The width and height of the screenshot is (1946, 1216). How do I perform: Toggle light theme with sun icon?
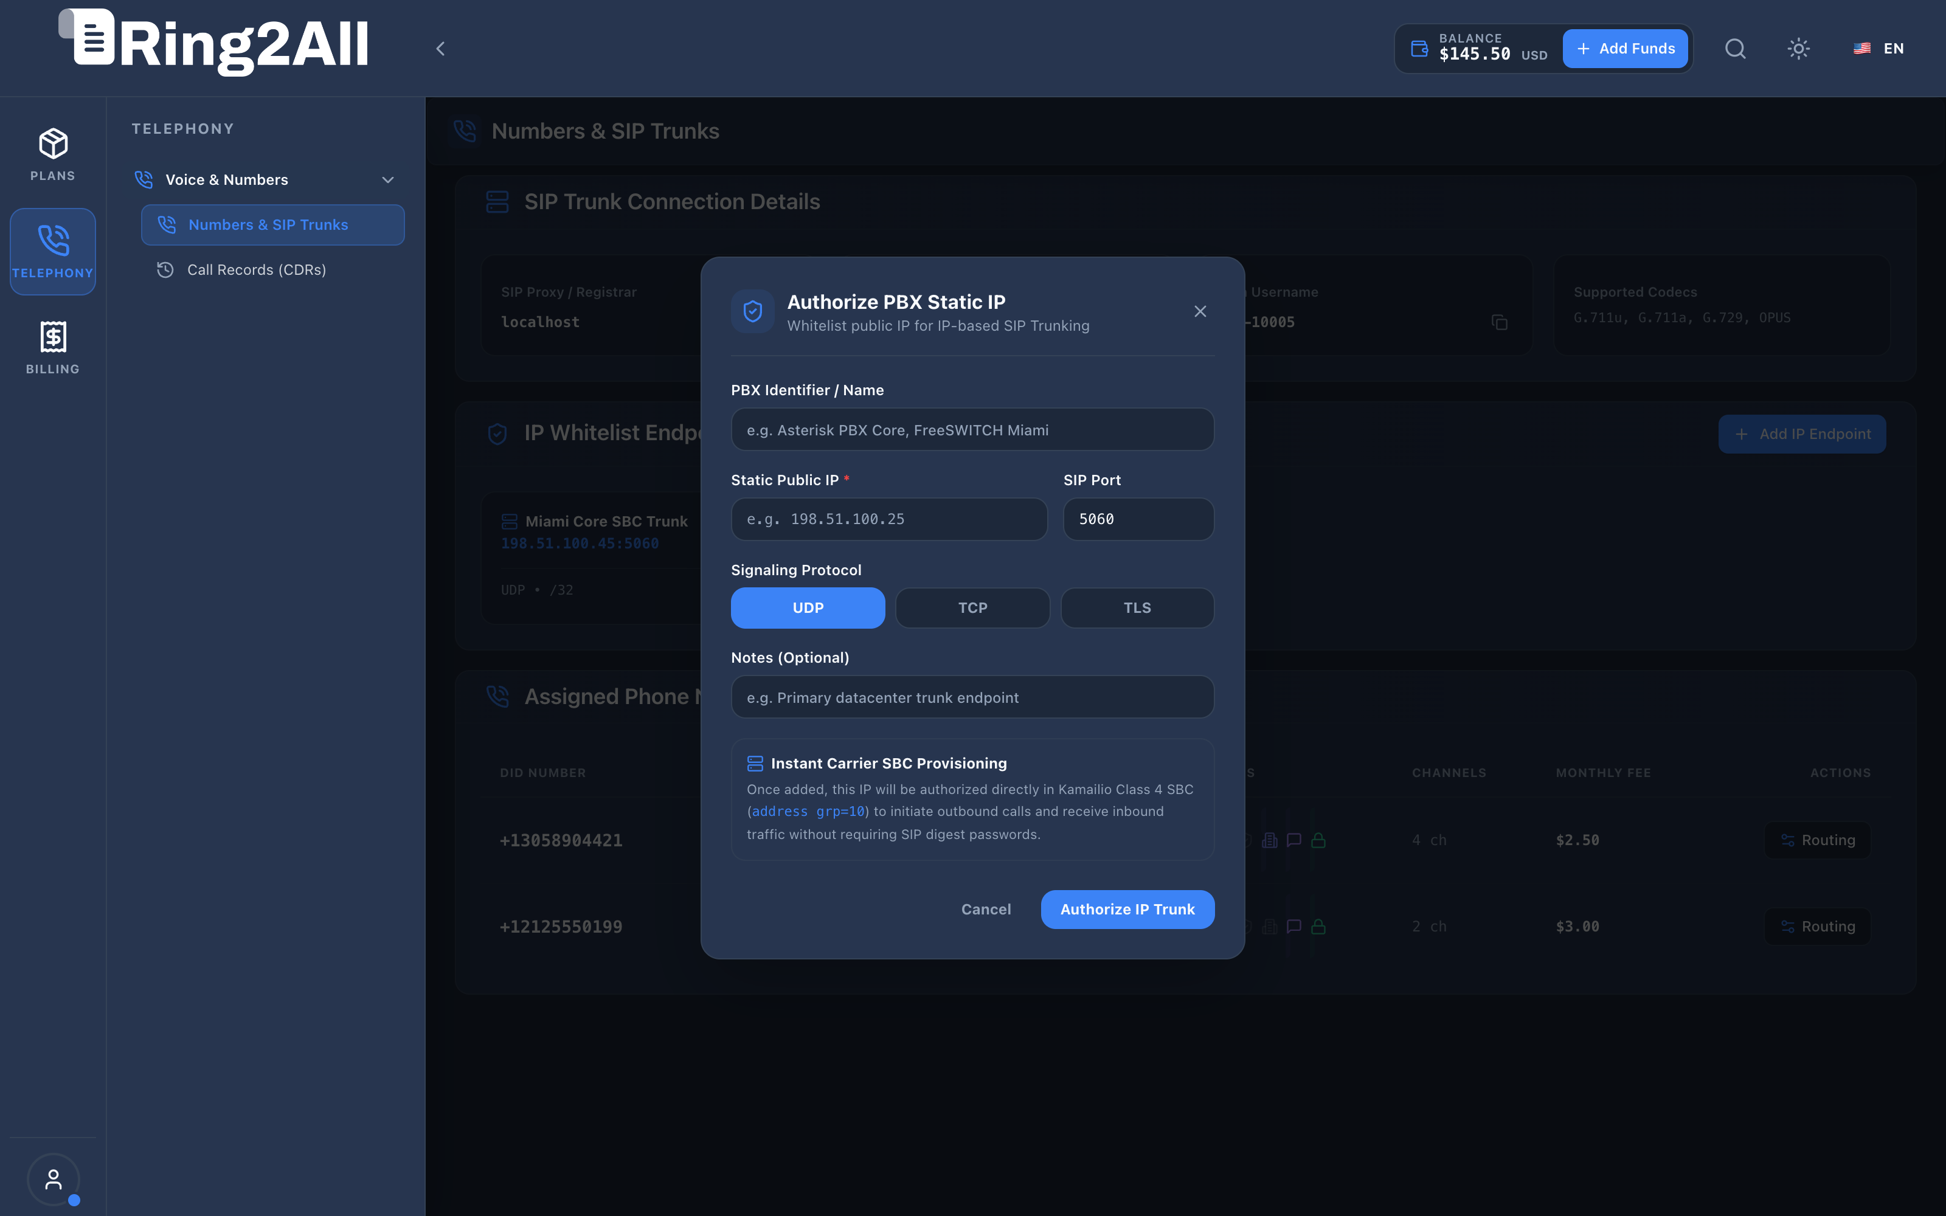point(1799,48)
